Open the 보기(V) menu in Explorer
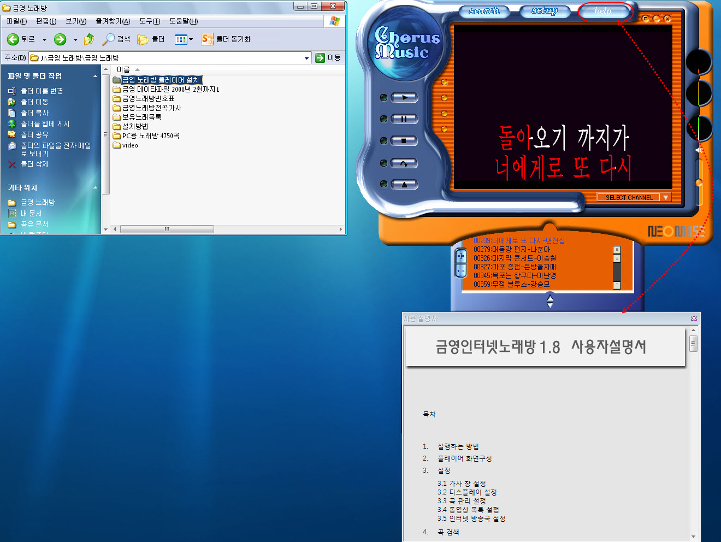Viewport: 721px width, 542px height. point(76,21)
